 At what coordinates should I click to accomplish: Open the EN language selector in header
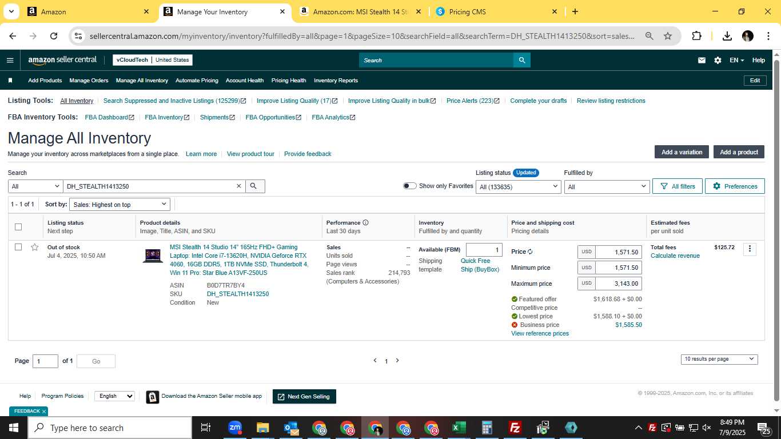click(737, 60)
